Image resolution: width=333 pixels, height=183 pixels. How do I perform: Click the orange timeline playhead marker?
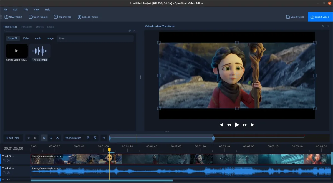109,150
